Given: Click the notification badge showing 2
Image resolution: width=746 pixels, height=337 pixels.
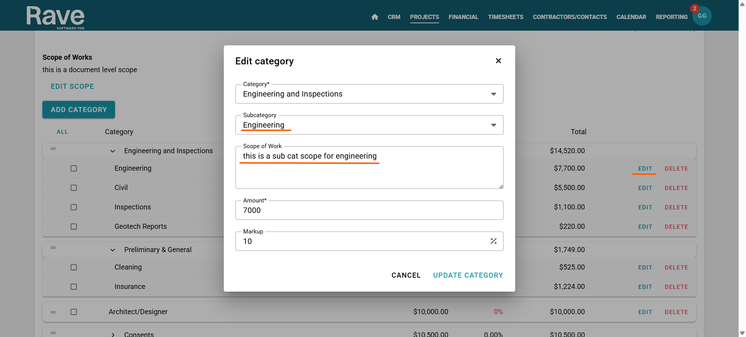Looking at the screenshot, I should [694, 9].
